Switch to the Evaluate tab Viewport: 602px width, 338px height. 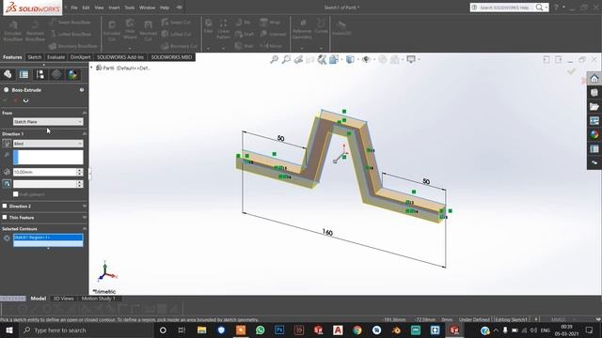point(55,57)
